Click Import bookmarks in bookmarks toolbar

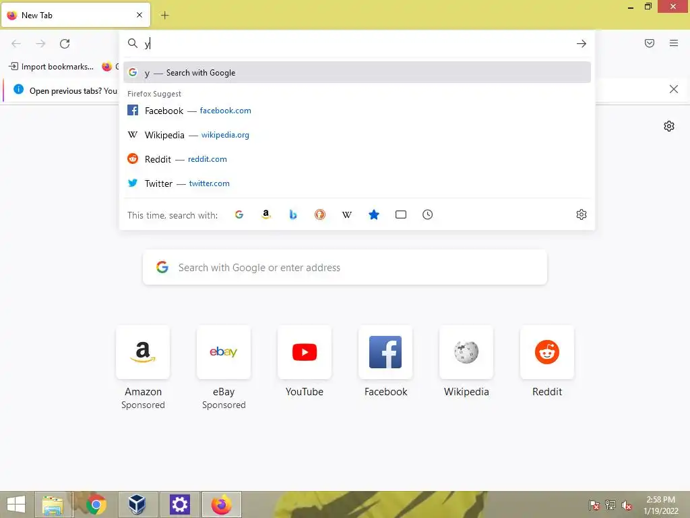[51, 67]
